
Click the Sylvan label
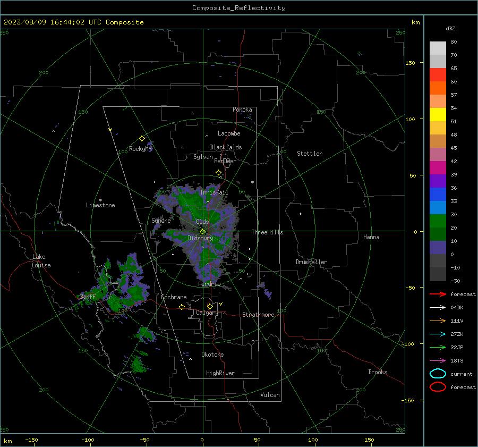point(203,157)
